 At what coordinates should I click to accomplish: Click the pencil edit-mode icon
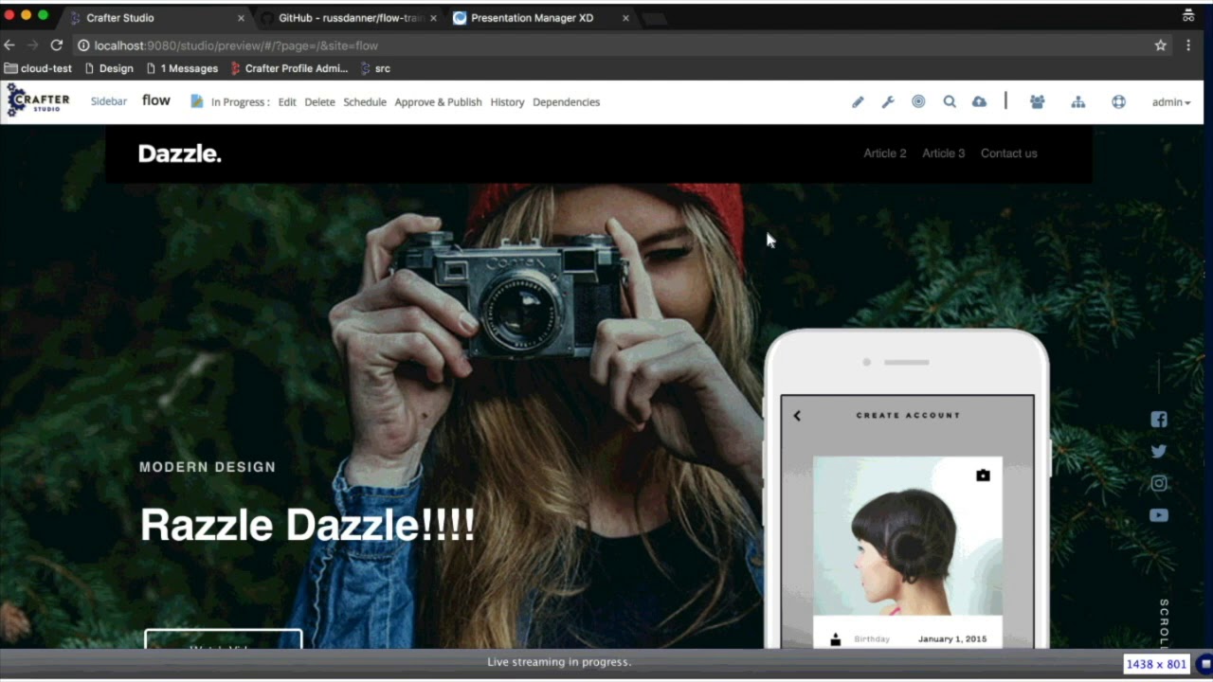858,102
